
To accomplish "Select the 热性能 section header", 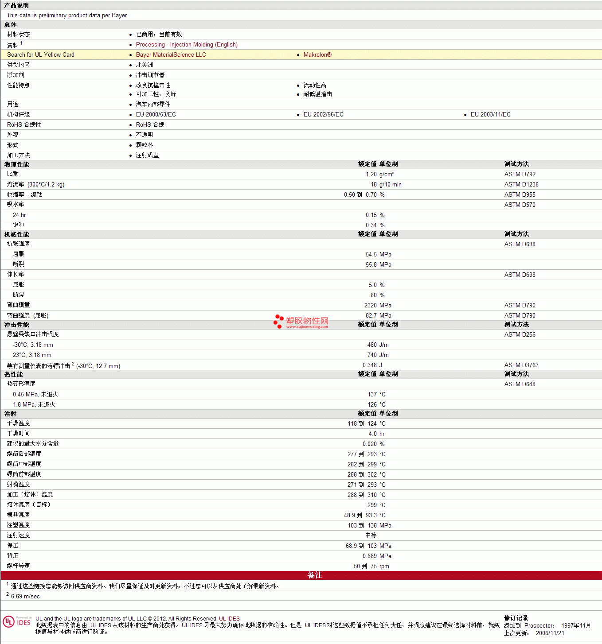I will coord(13,374).
